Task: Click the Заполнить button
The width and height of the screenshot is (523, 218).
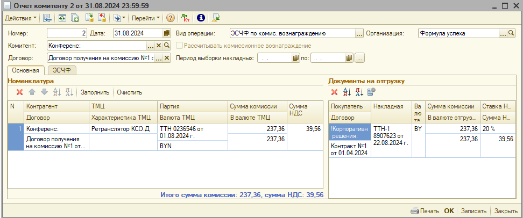Action: (95, 92)
